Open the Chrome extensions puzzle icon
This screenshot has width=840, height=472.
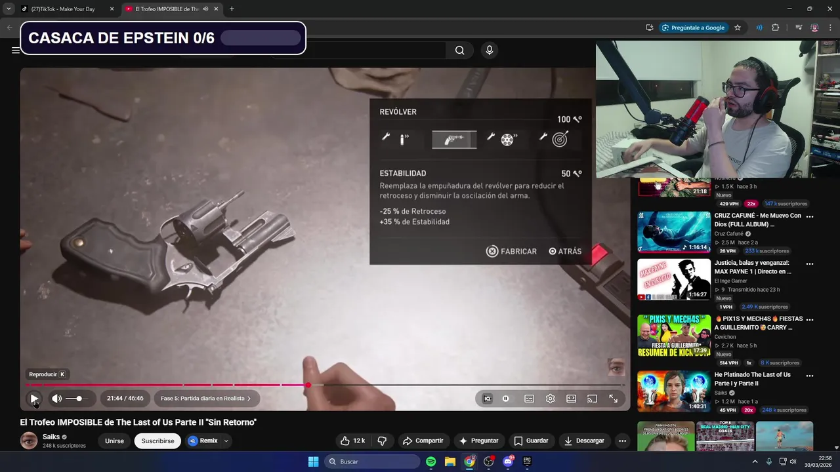click(x=776, y=28)
